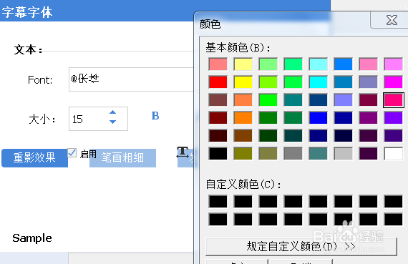408x264 pixels.
Task: Click the T text-width icon
Action: (183, 152)
